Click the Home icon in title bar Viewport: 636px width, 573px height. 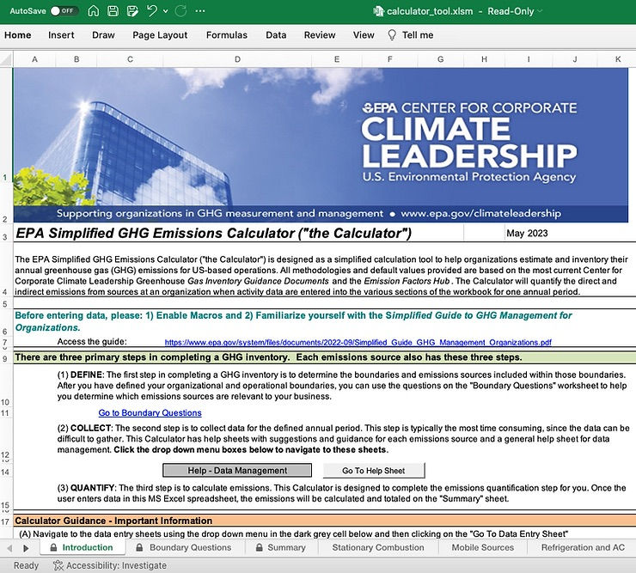click(x=94, y=11)
